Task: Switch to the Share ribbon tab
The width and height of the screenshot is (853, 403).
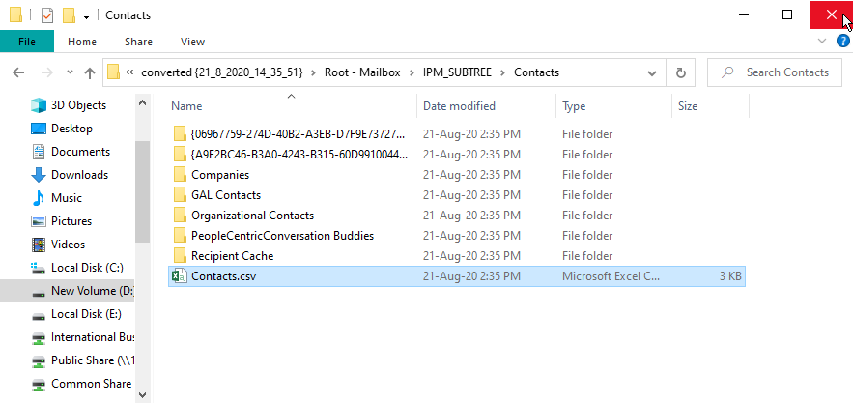Action: click(x=138, y=42)
